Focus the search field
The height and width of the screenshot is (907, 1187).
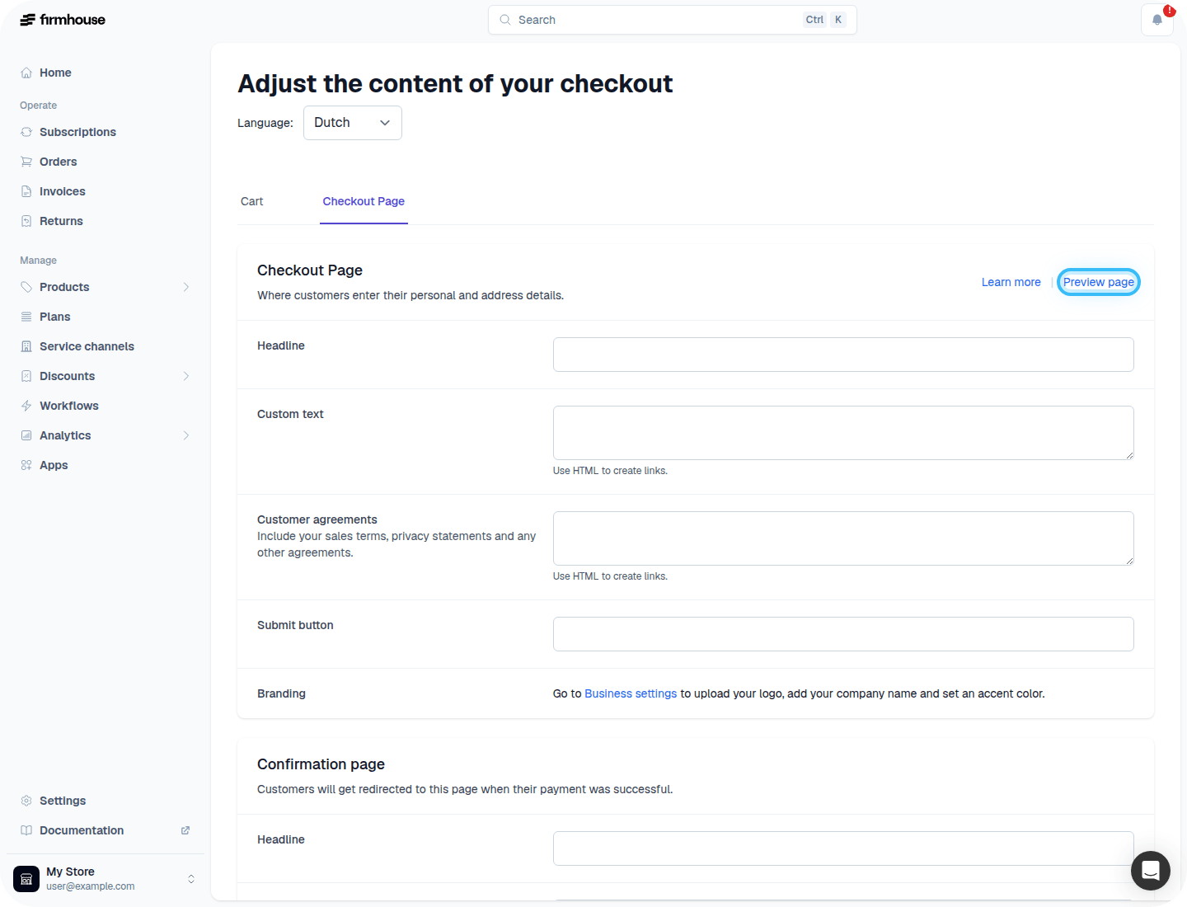(673, 20)
